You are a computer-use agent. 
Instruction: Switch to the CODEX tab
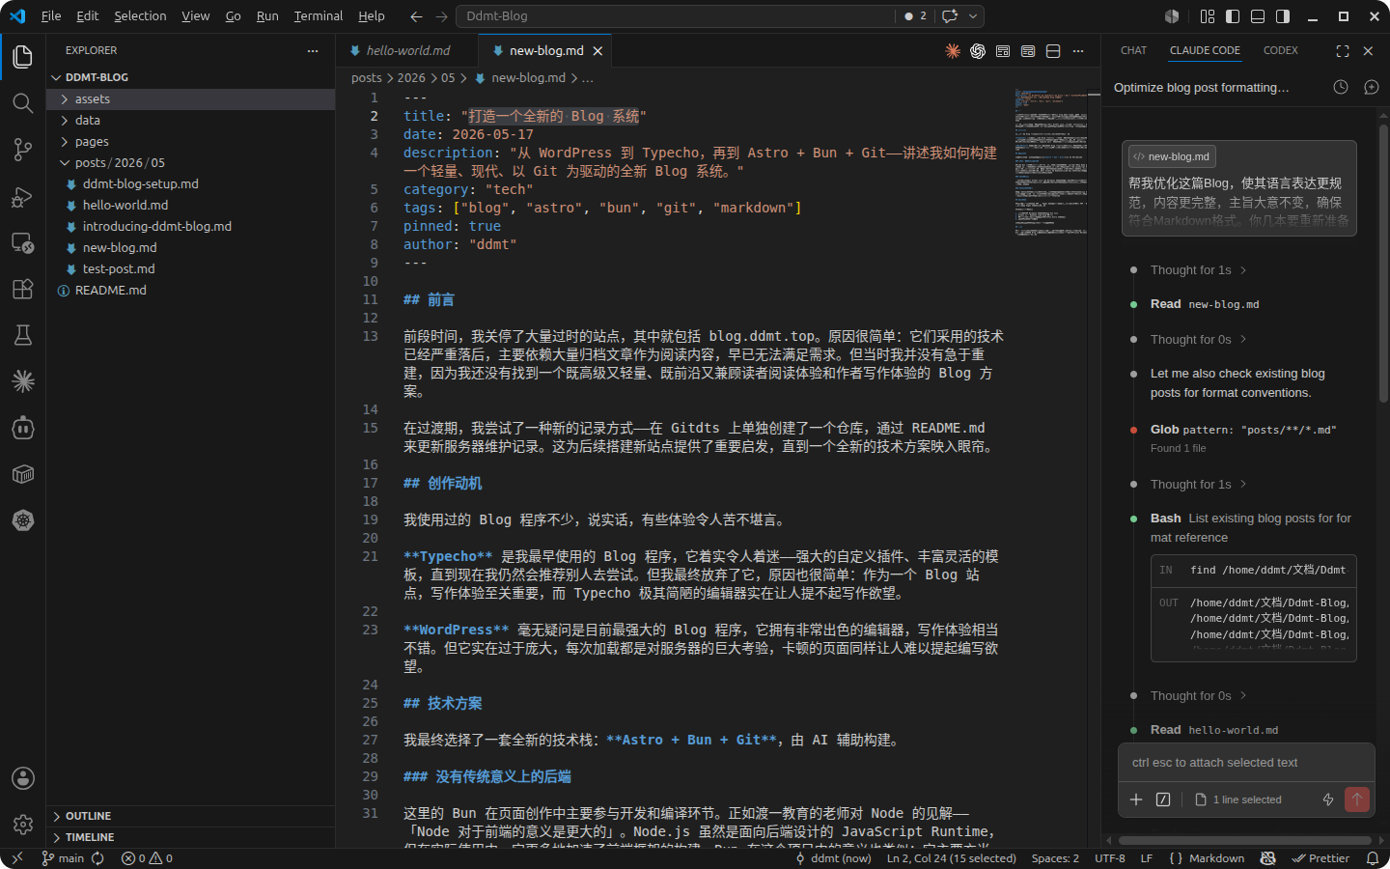tap(1280, 50)
